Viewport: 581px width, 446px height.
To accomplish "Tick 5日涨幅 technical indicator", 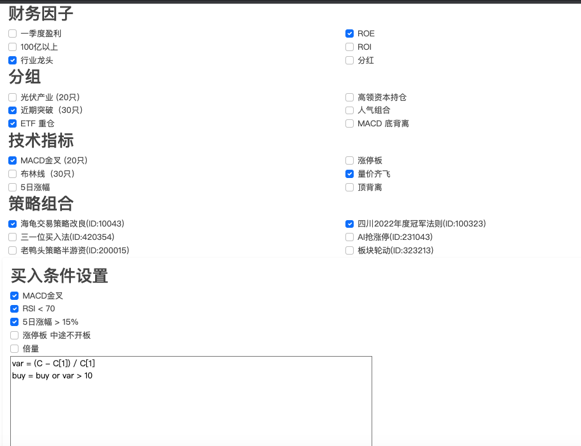I will (x=13, y=188).
